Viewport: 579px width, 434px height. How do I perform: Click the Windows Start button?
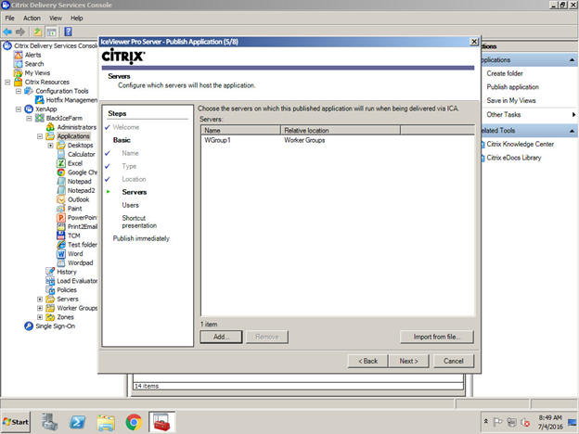point(16,422)
